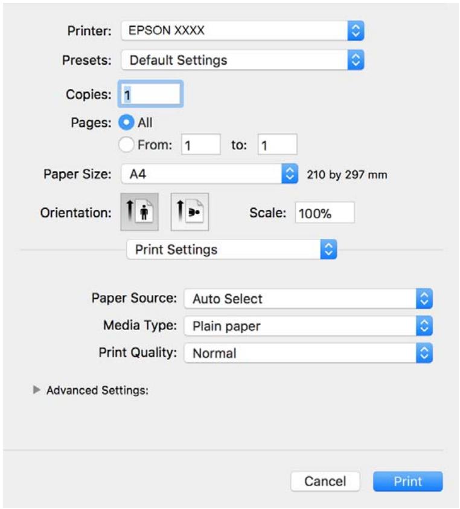Expand Advanced Settings disclosure triangle
This screenshot has height=509, width=460.
click(x=37, y=390)
